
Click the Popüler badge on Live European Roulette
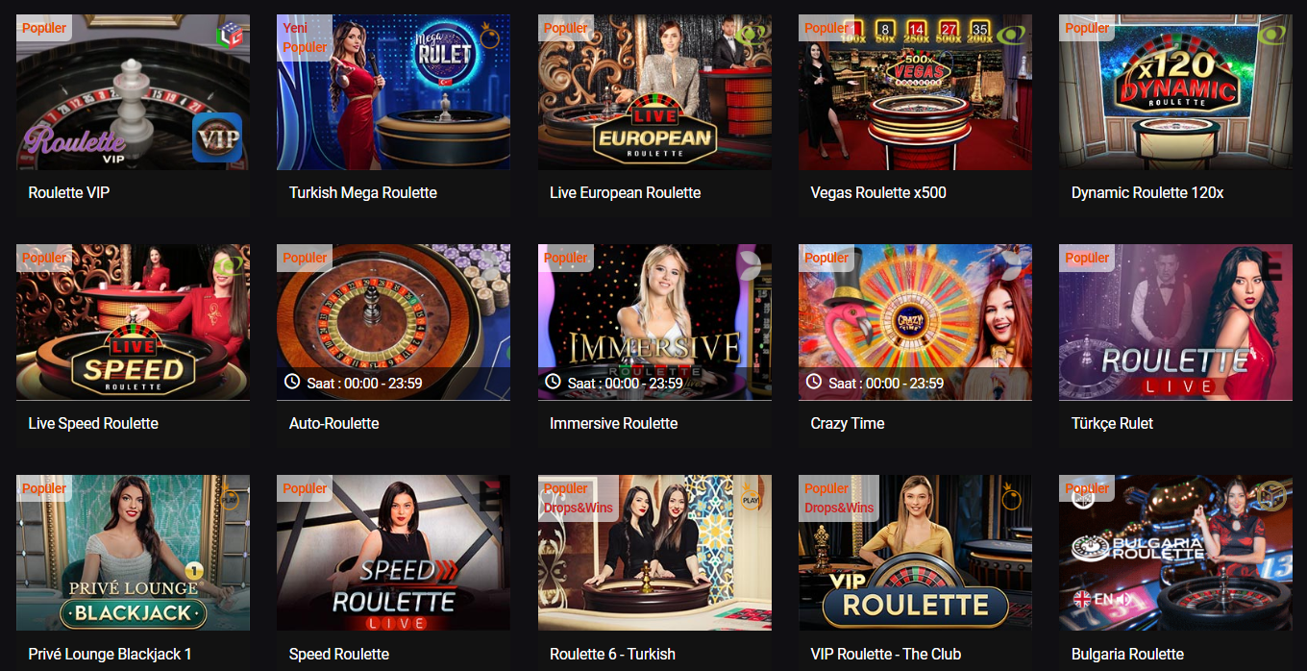tap(566, 28)
